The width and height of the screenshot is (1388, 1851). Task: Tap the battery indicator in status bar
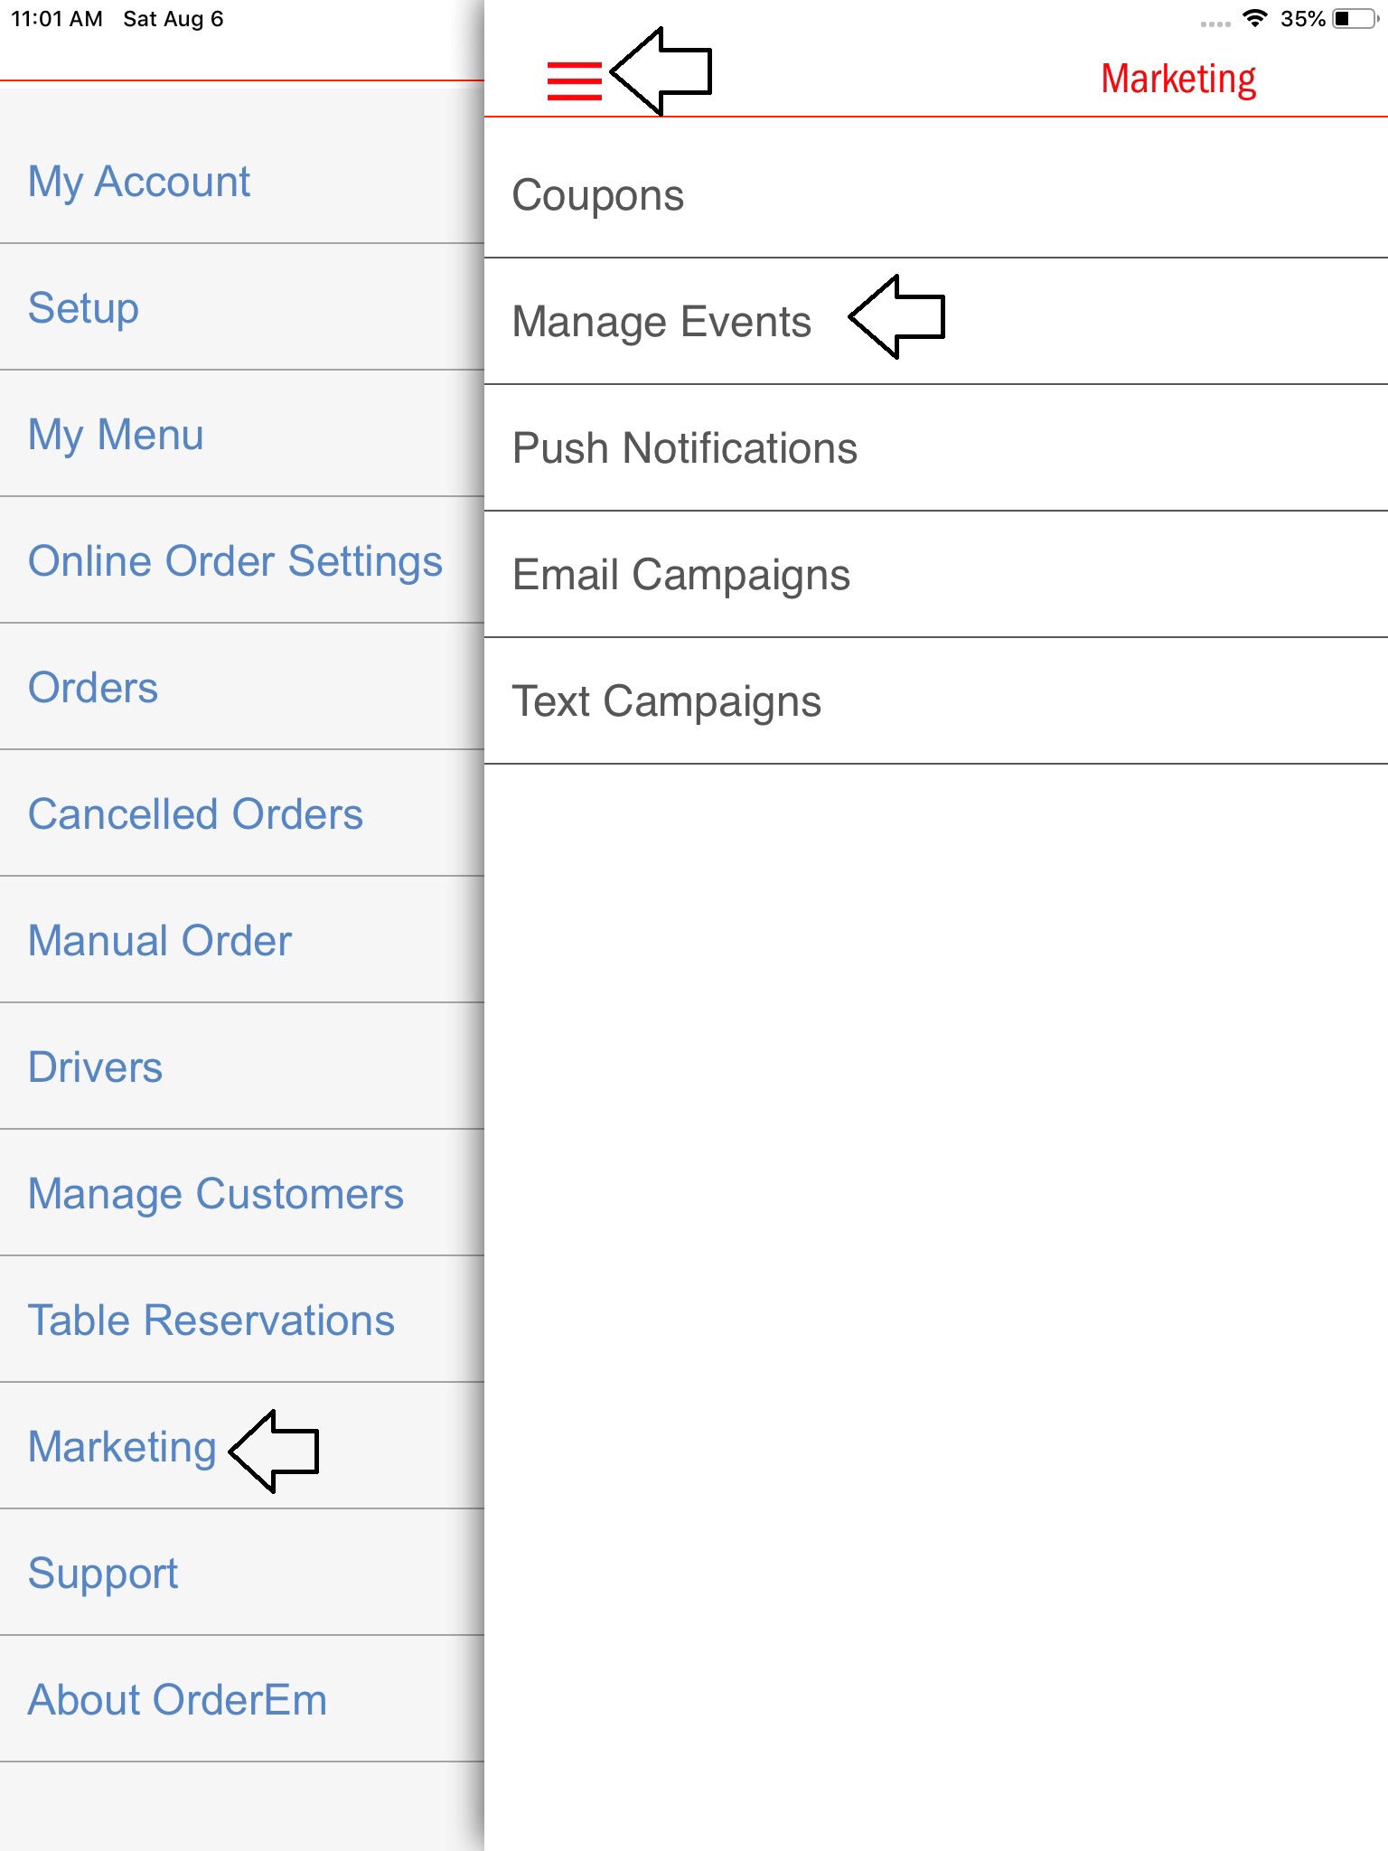coord(1355,19)
